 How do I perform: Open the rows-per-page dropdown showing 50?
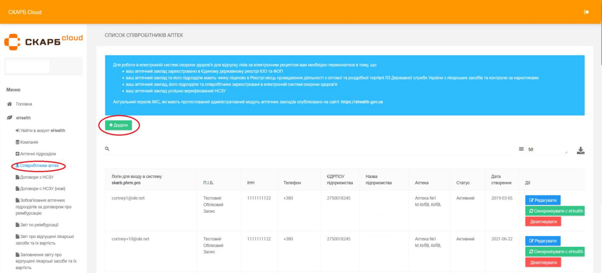548,149
